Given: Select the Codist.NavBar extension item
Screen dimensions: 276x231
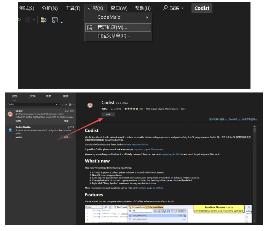Looking at the screenshot, I should click(x=41, y=132).
